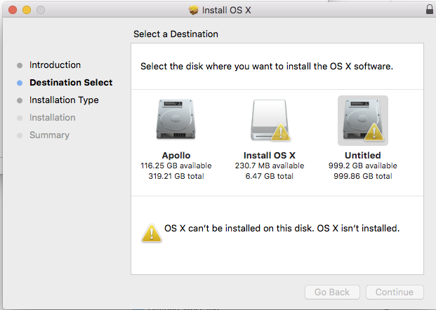Close the Install OS X window
436x310 pixels.
click(13, 11)
